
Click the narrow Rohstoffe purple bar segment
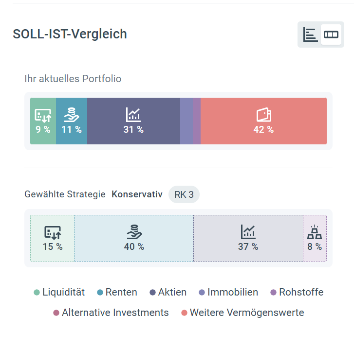coord(197,121)
